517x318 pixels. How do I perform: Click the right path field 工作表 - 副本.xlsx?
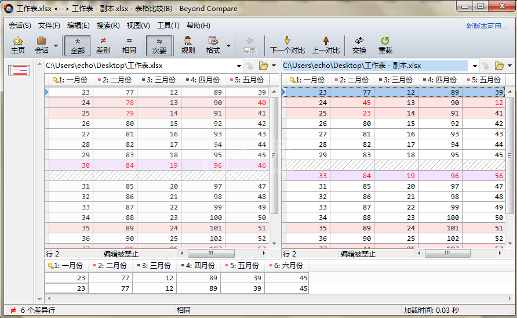(375, 66)
